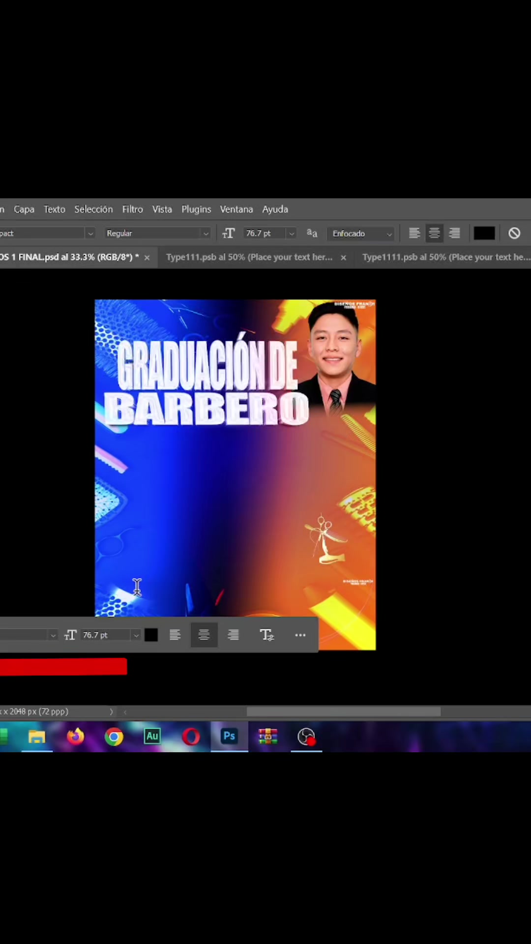
Task: Align text right in options bar
Action: (455, 234)
